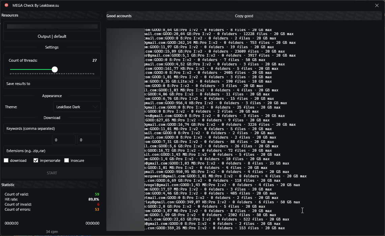
Task: Click into the Keywords (comma separated) field
Action: pyautogui.click(x=52, y=129)
